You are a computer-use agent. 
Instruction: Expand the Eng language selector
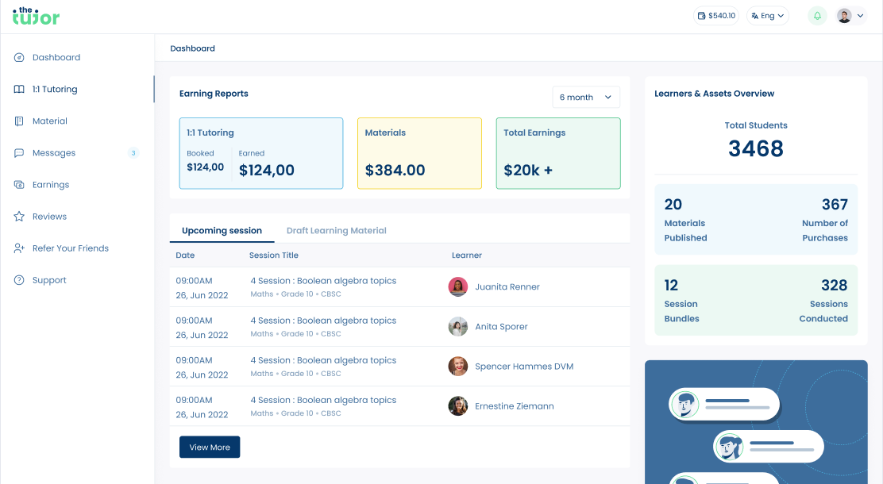click(x=767, y=16)
